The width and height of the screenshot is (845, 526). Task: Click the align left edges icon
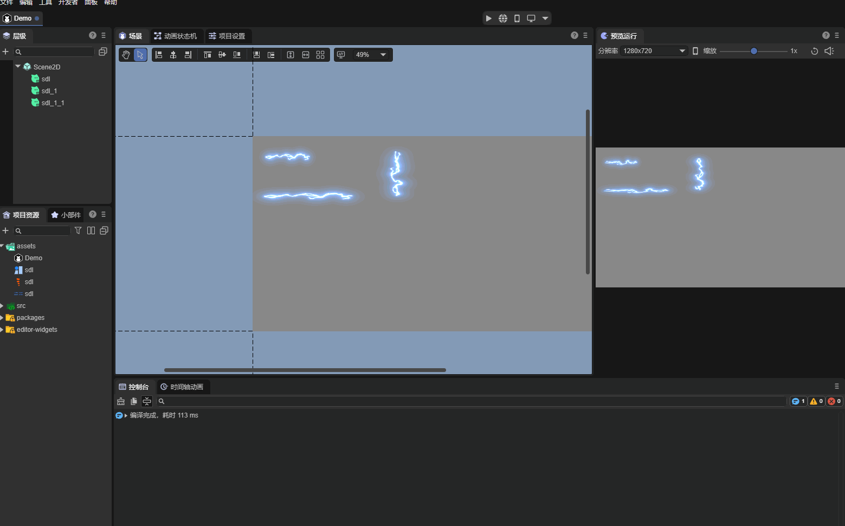pos(159,55)
